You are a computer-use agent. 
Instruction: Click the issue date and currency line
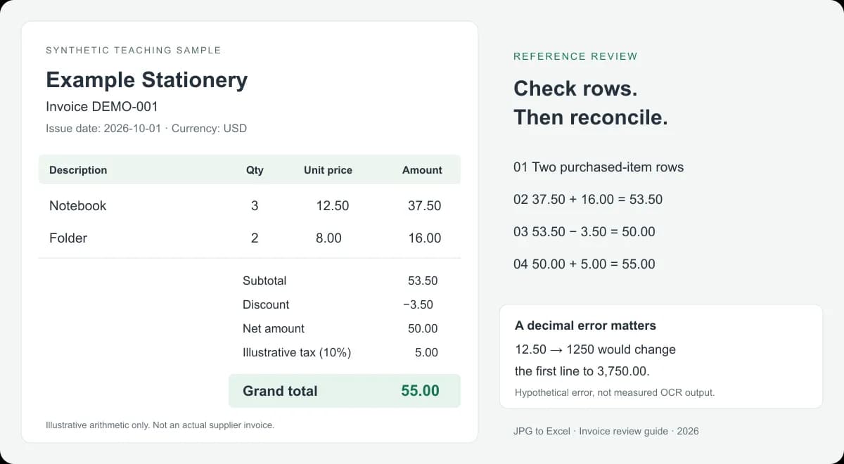pyautogui.click(x=146, y=129)
